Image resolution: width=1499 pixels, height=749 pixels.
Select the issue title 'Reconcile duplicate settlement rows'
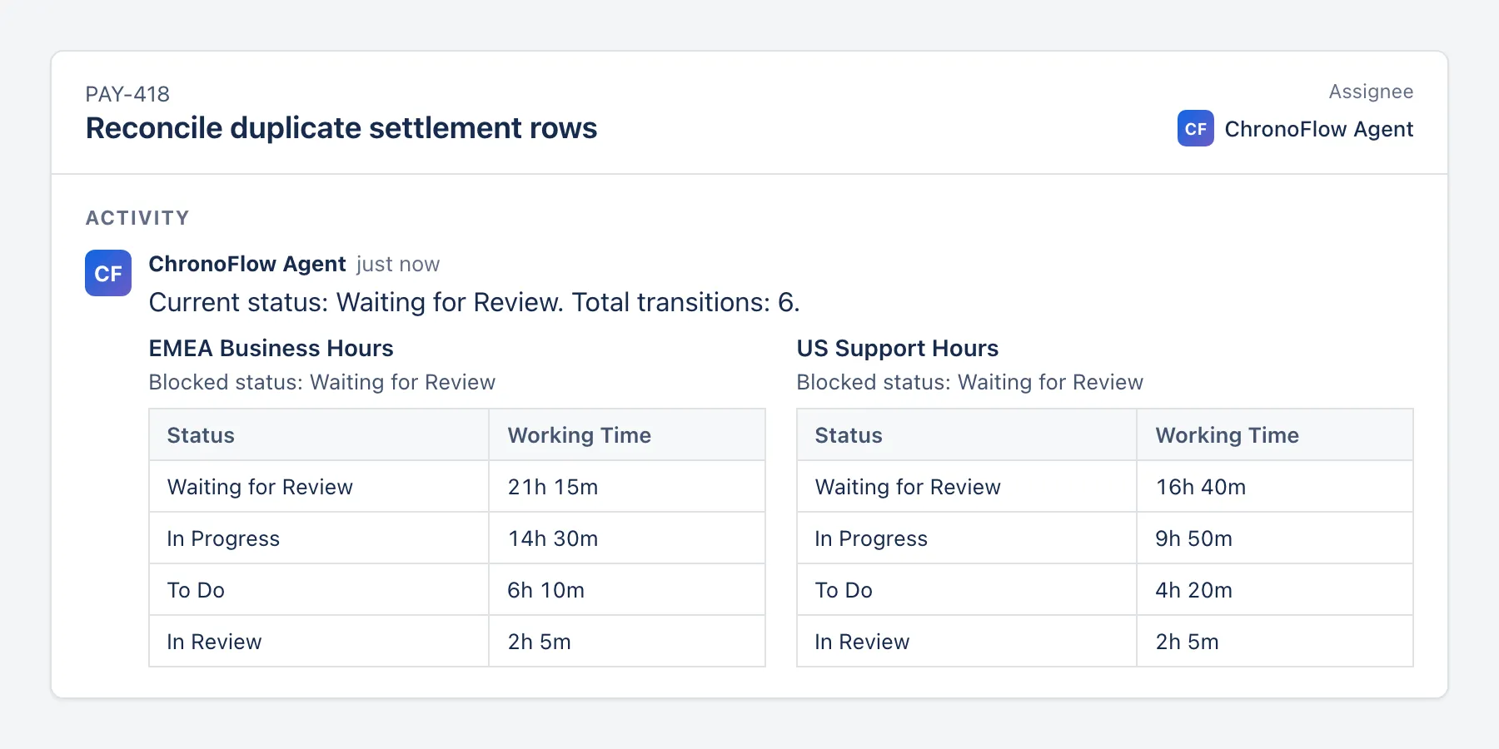coord(341,128)
